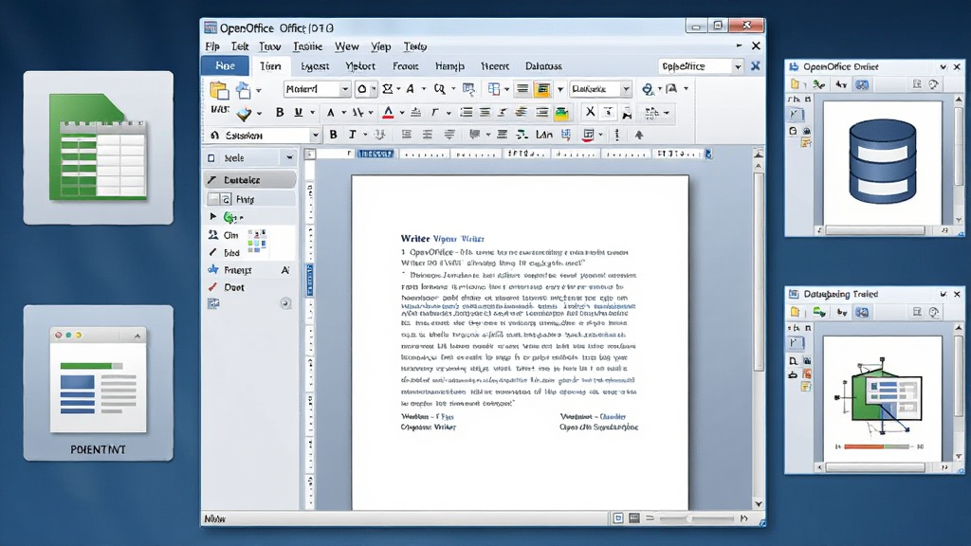This screenshot has width=971, height=546.
Task: Open the Flp menu
Action: [x=212, y=46]
